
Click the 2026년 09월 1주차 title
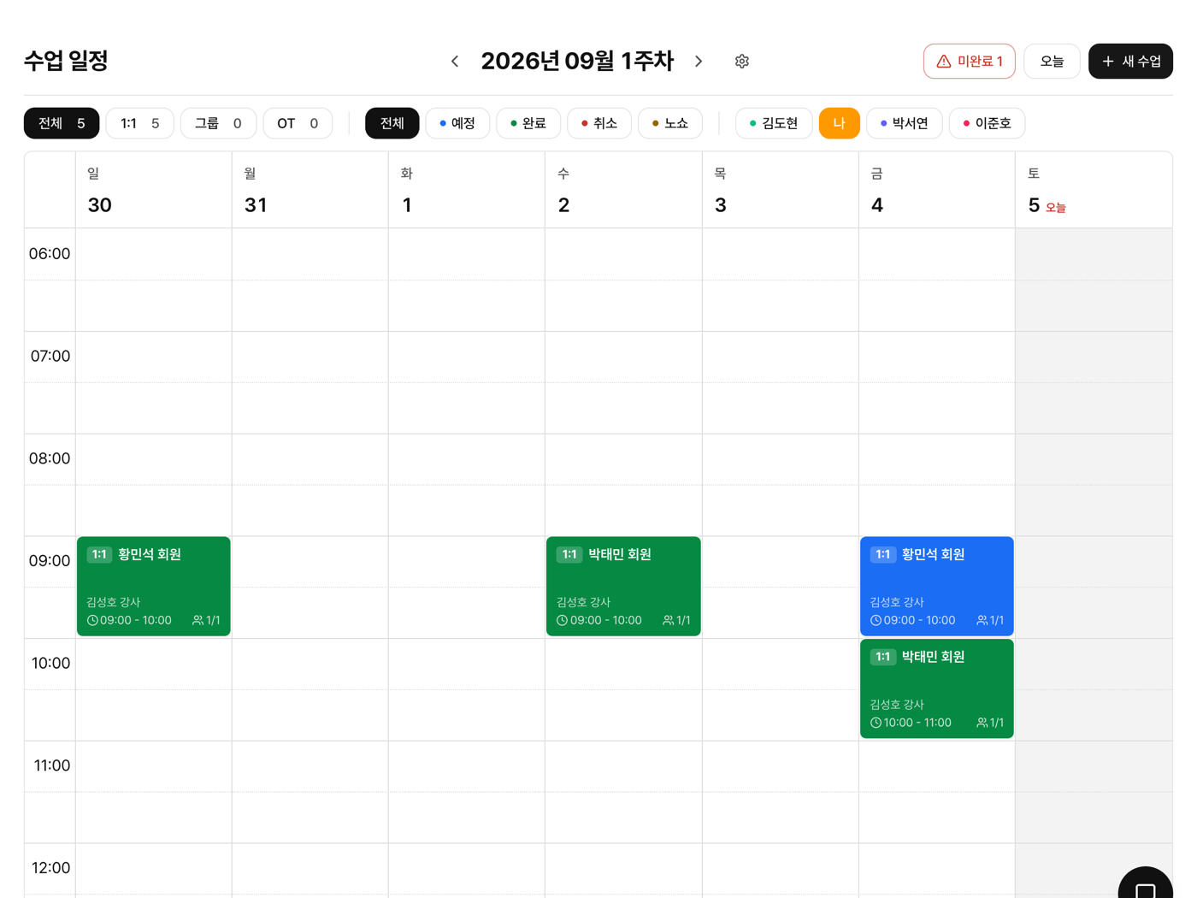point(577,62)
